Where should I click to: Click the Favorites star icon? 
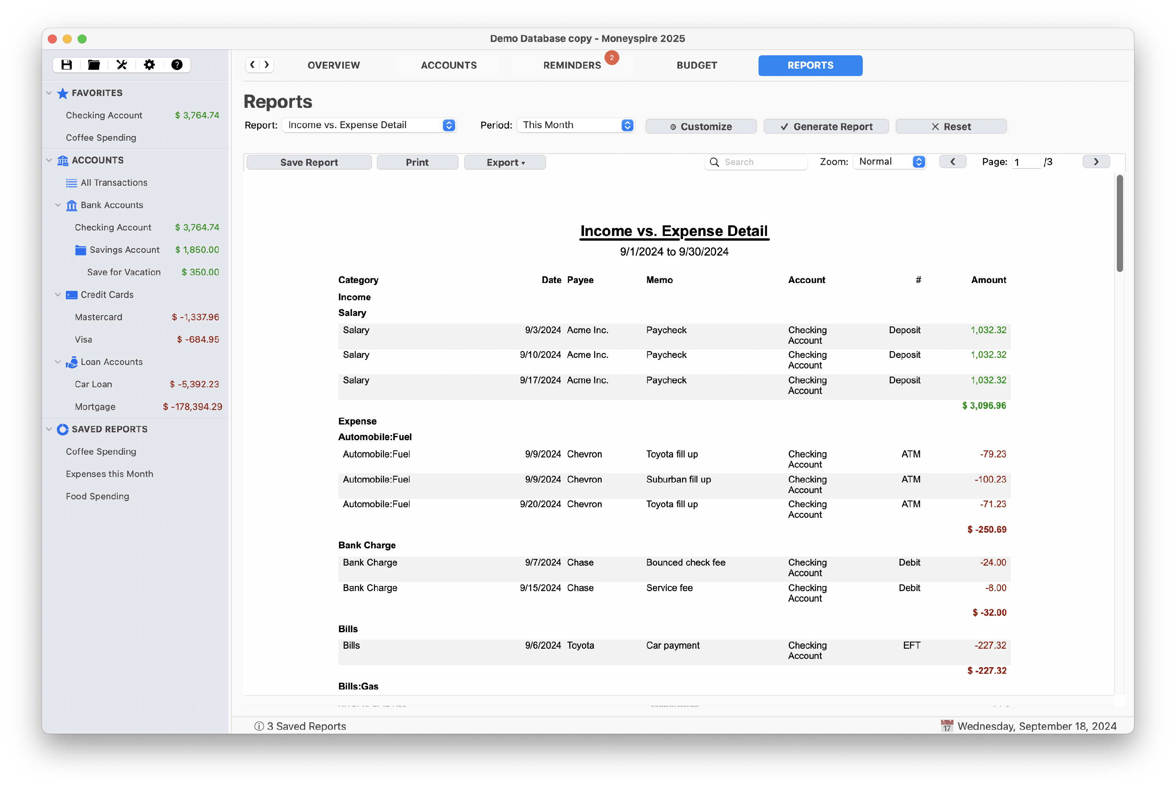62,93
